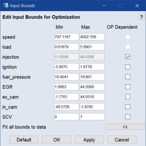Enable OP Dependent for ignition
Screen dimensions: 146x146
point(128,67)
